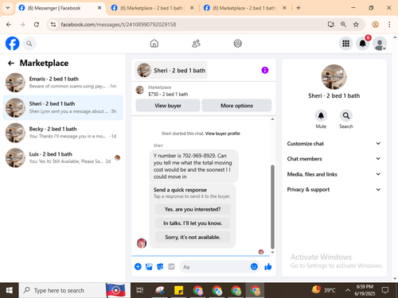
Task: Switch to the third Marketplace tab
Action: coord(244,8)
